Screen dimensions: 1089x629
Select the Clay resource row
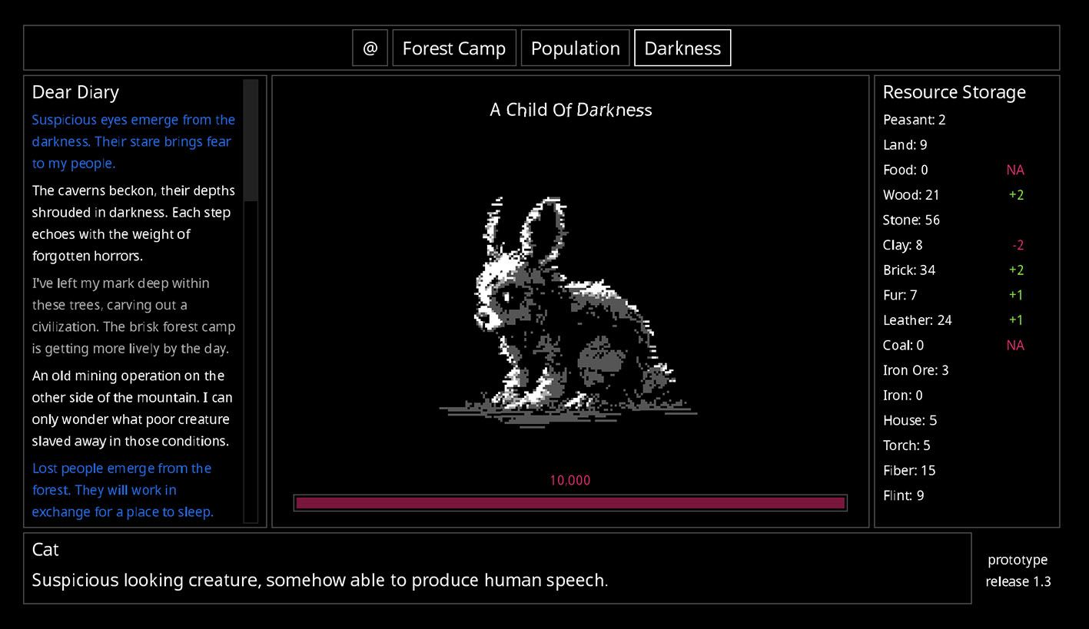click(903, 245)
